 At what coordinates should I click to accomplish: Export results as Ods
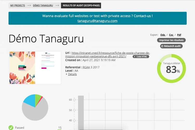click(x=163, y=35)
